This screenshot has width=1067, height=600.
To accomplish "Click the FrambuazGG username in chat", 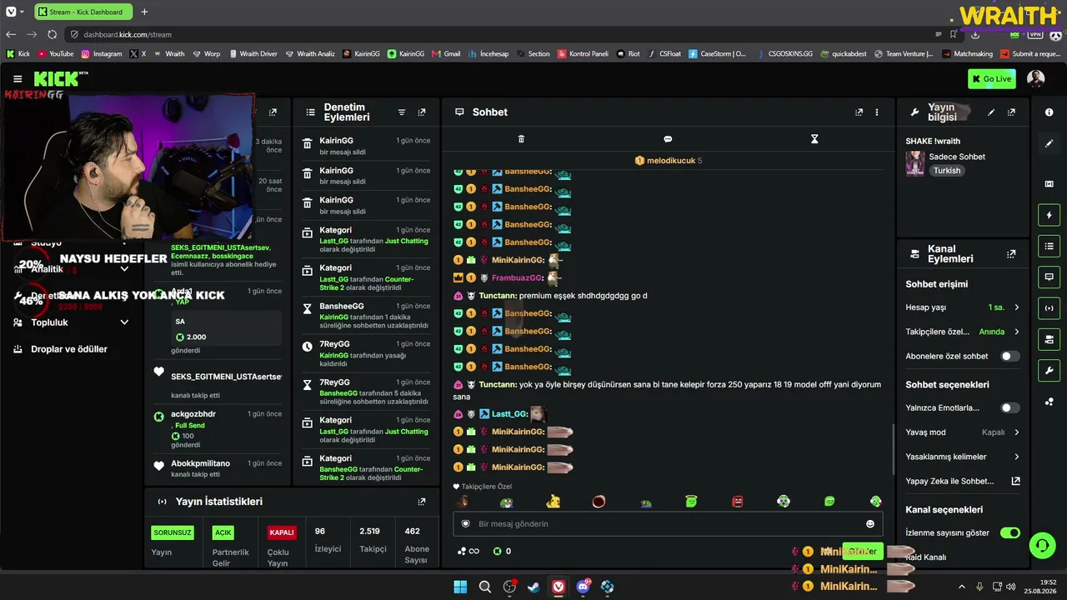I will 517,278.
